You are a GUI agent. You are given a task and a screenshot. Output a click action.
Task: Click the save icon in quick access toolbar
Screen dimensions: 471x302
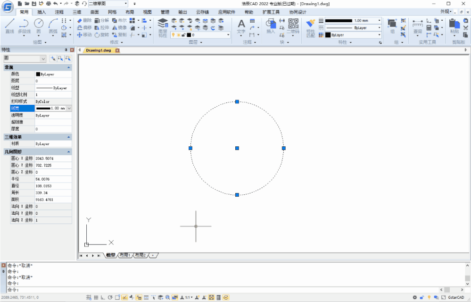click(x=34, y=4)
